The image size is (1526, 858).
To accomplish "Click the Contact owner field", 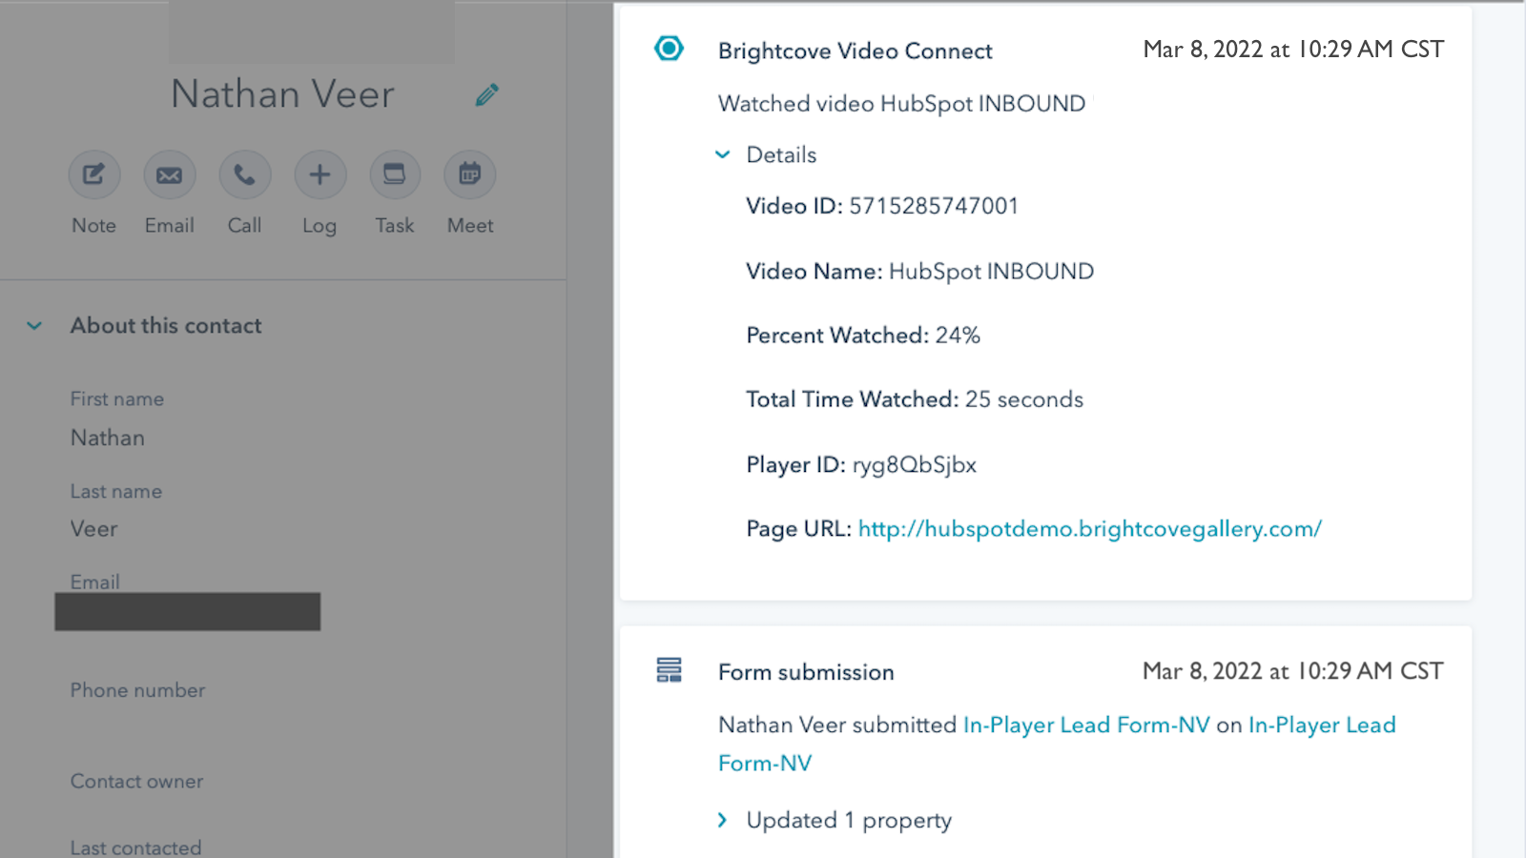I will 136,810.
